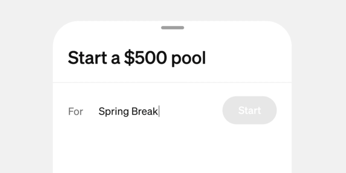
Task: Click the $500 amount in the heading
Action: tap(145, 57)
